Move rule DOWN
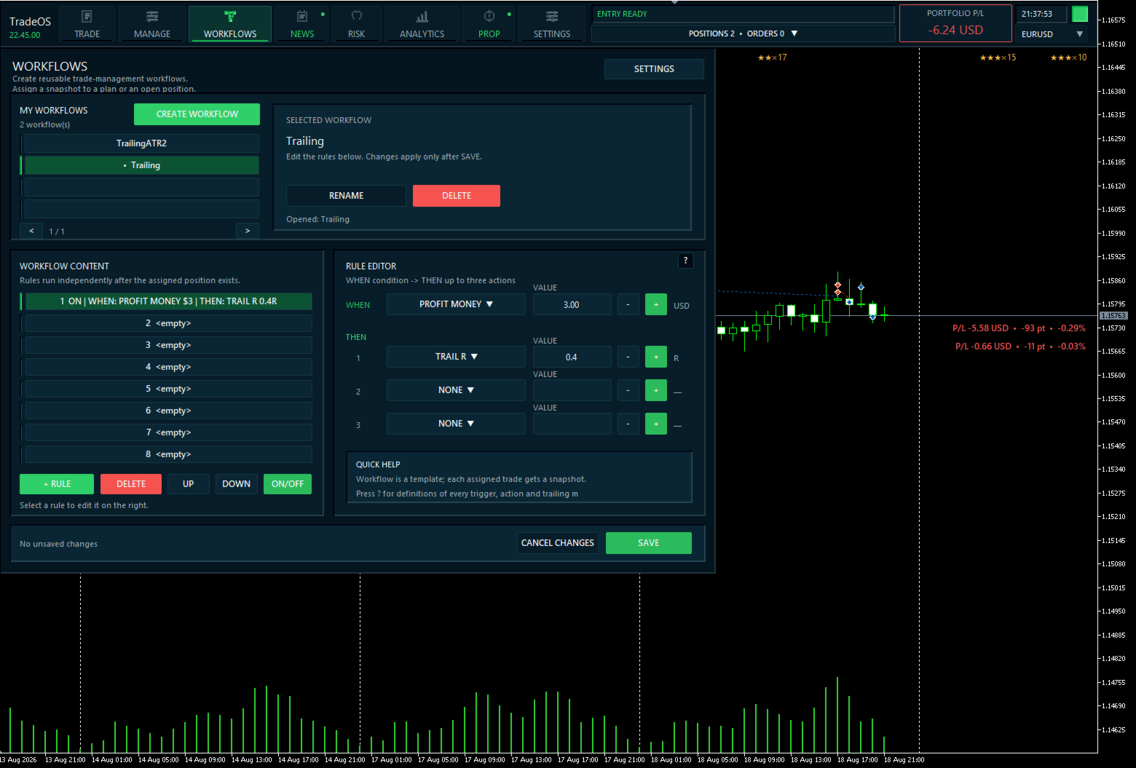The image size is (1136, 768). (x=237, y=484)
